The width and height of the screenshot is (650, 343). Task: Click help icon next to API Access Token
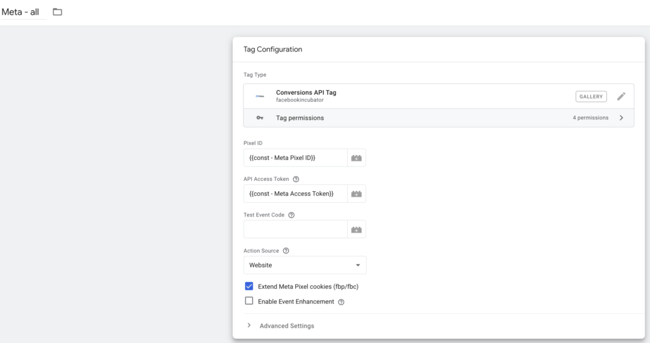click(x=296, y=179)
